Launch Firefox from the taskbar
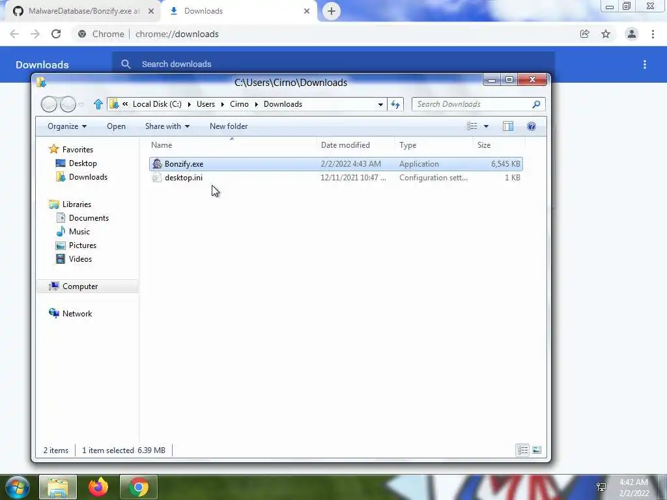Viewport: 667px width, 500px height. tap(98, 487)
